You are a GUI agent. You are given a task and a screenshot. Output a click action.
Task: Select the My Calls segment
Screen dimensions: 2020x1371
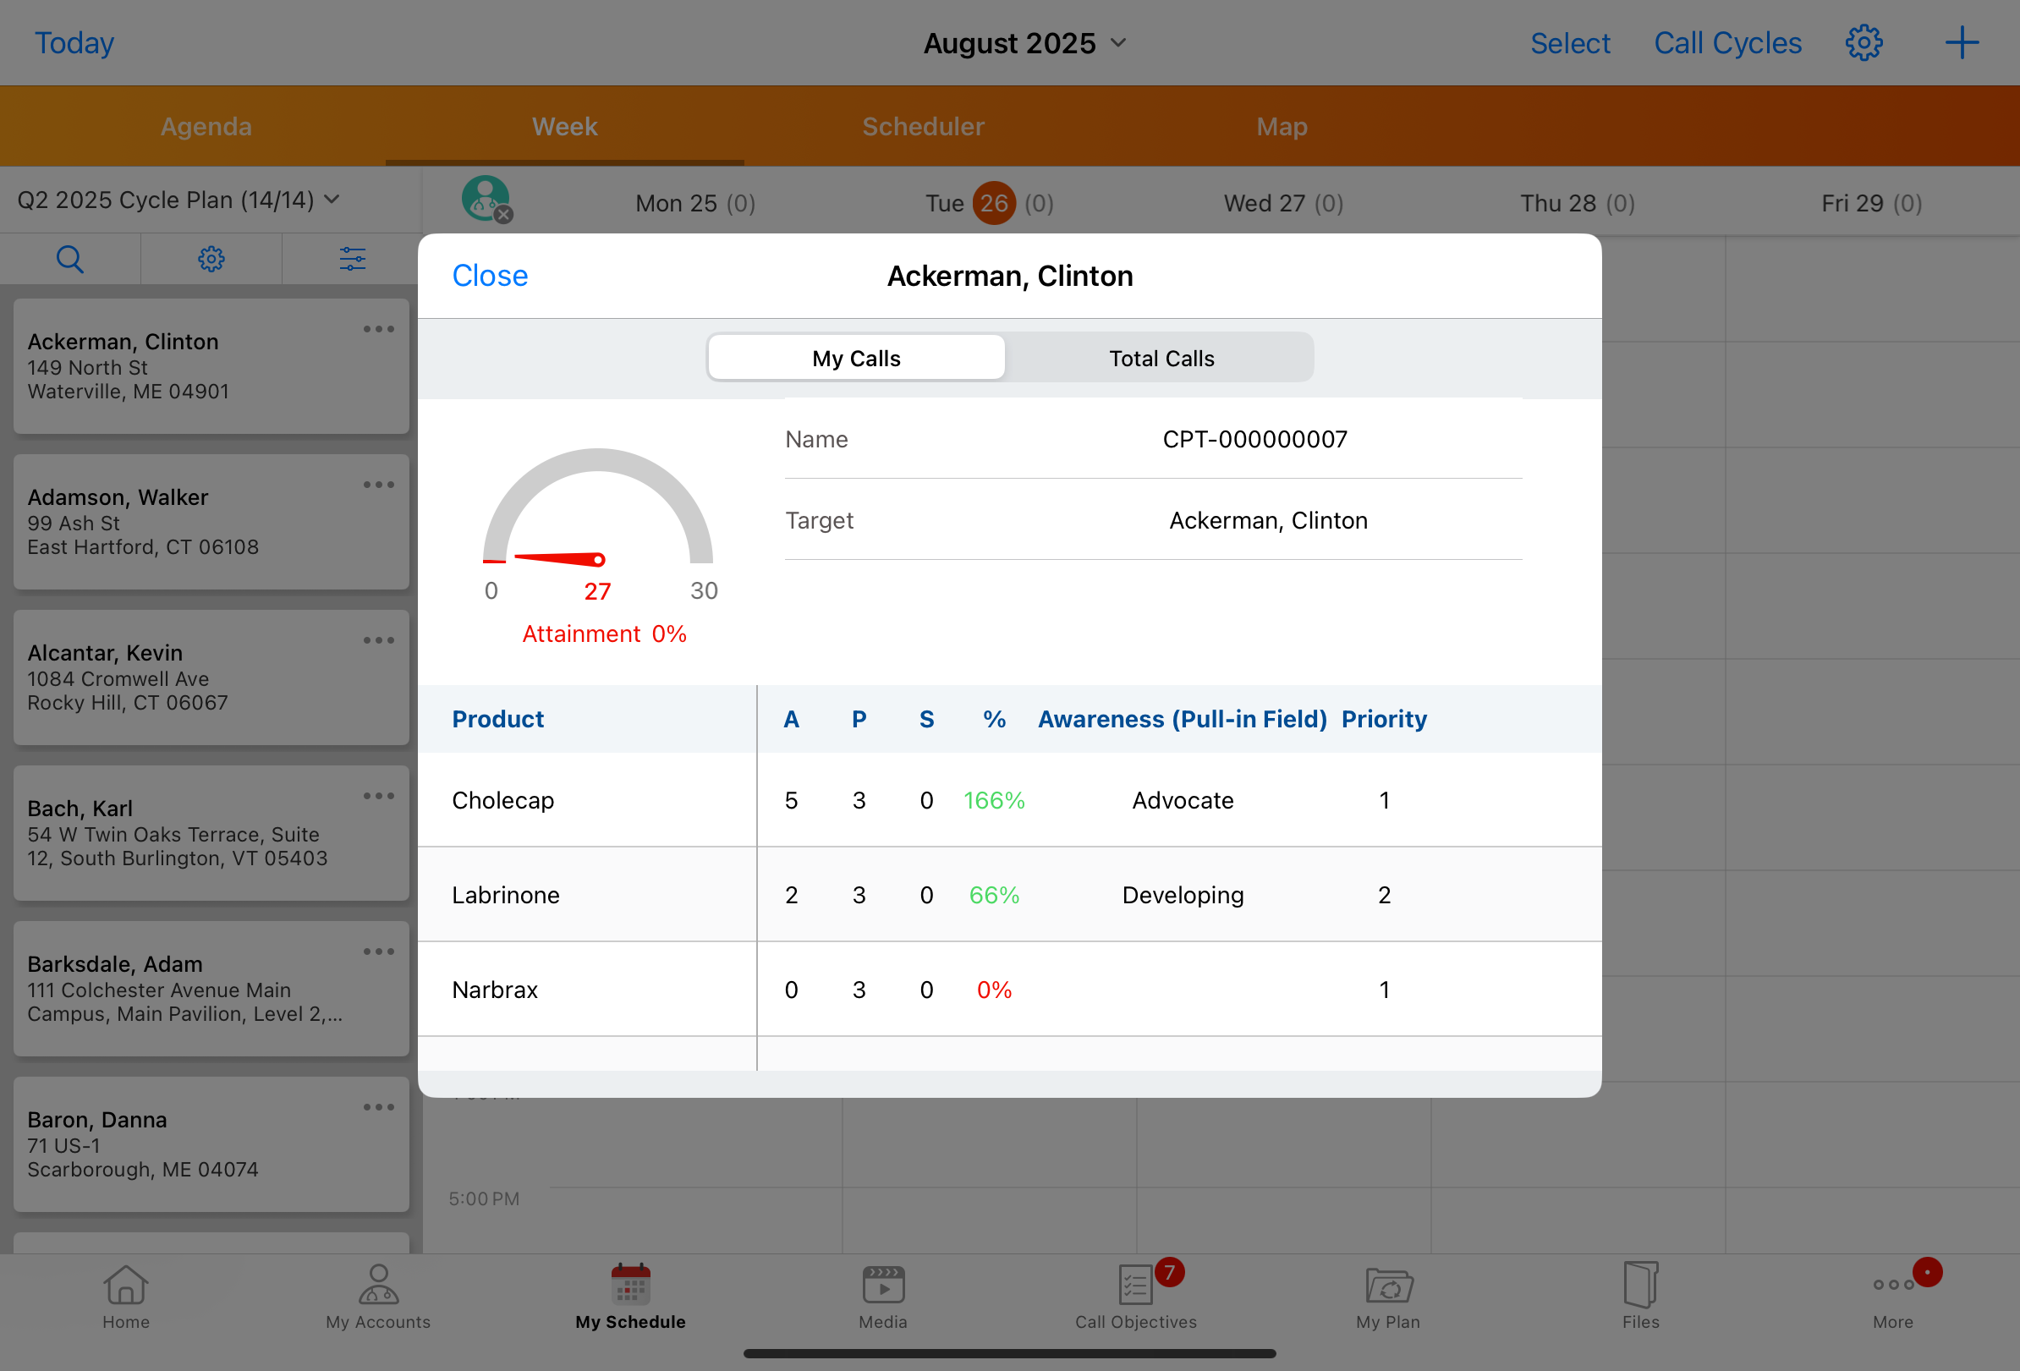tap(856, 358)
